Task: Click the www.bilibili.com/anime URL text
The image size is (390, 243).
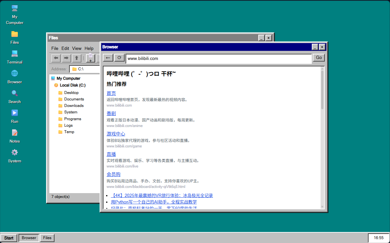Action: click(125, 126)
